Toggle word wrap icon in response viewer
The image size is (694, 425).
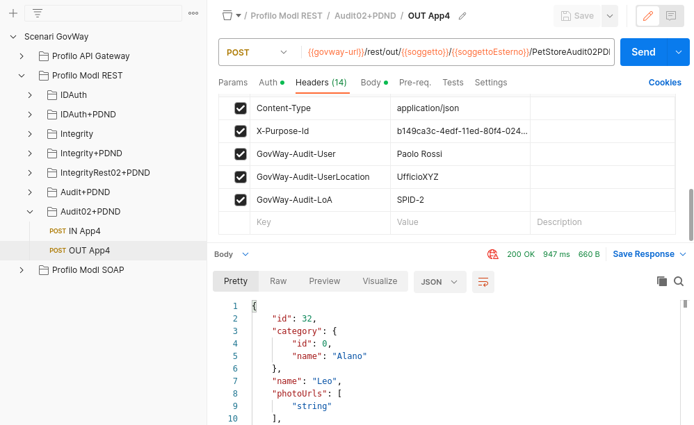pos(483,282)
